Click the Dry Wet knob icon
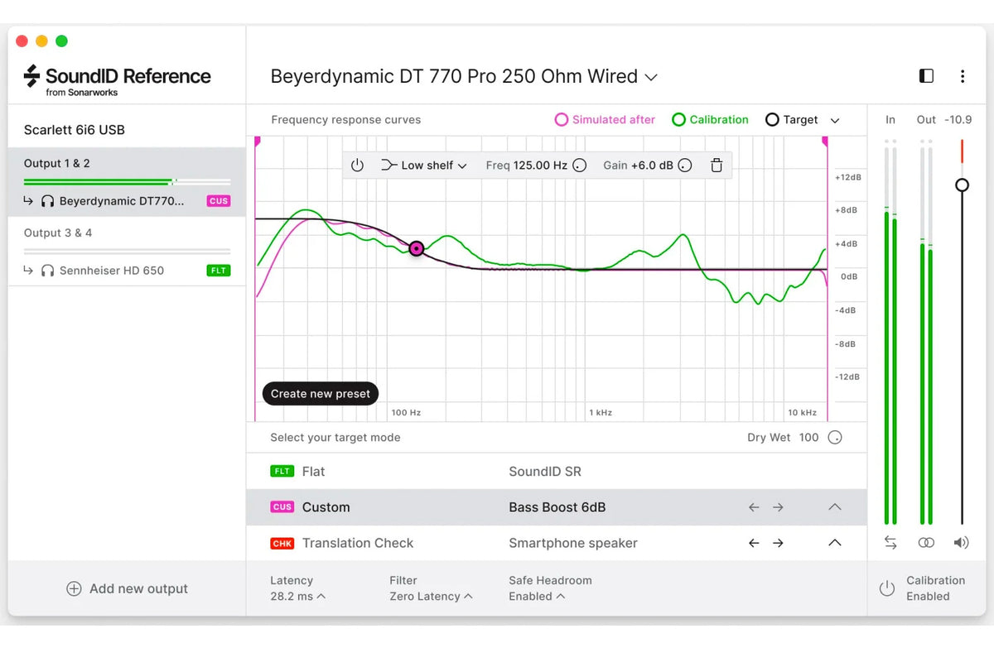This screenshot has height=662, width=994. (835, 437)
